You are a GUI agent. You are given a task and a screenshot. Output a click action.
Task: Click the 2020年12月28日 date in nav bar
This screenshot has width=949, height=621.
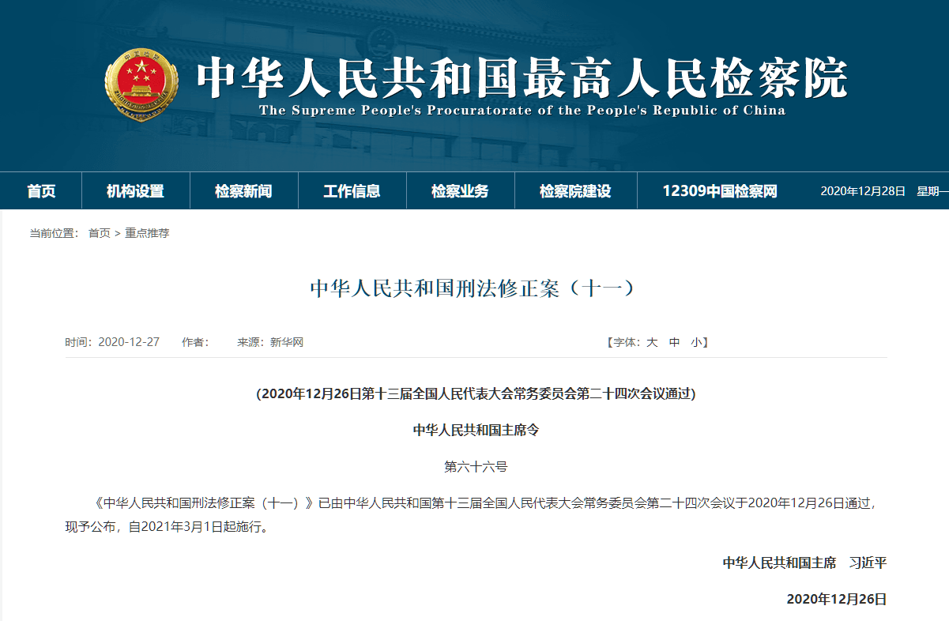863,191
